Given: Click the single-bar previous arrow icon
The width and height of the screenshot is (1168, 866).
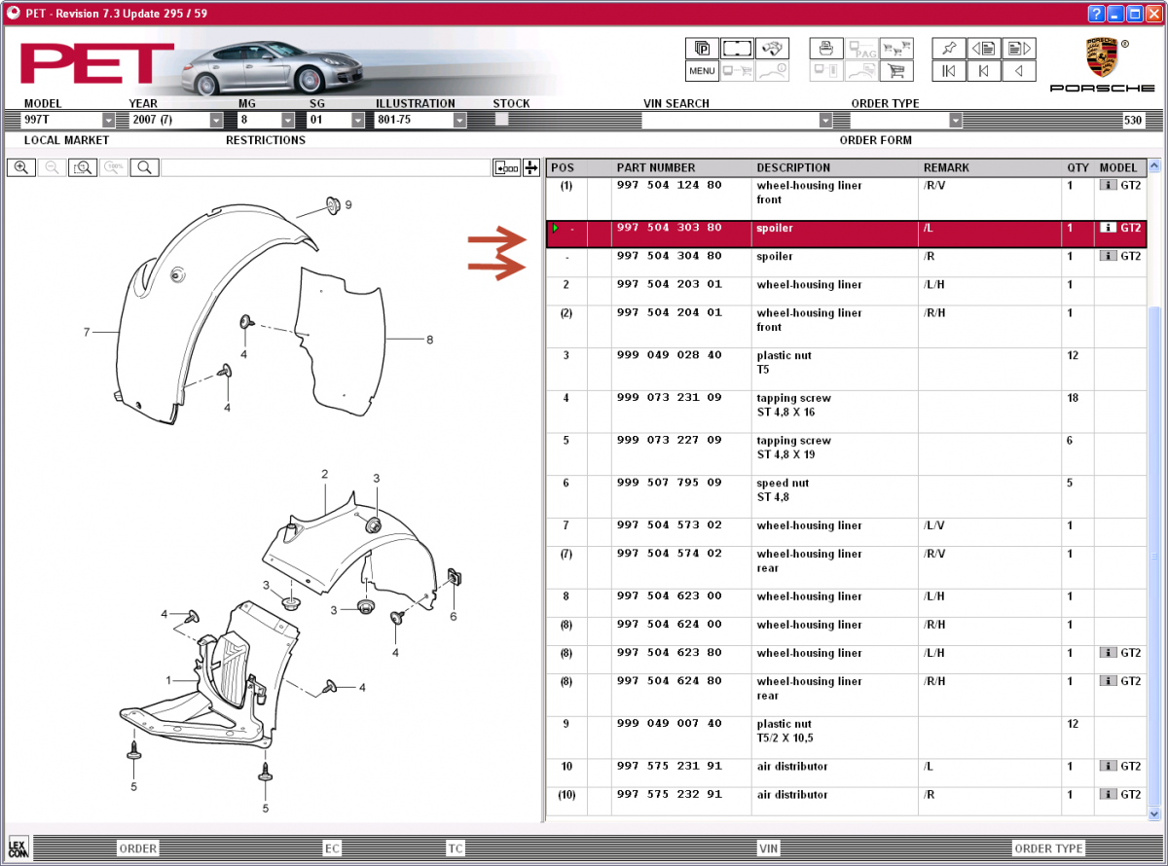Looking at the screenshot, I should coord(984,71).
